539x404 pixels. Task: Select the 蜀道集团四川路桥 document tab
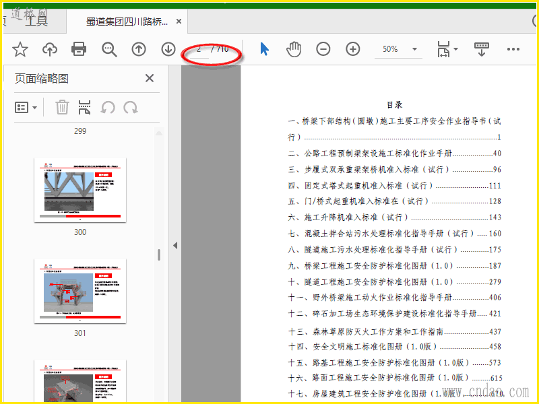[127, 22]
